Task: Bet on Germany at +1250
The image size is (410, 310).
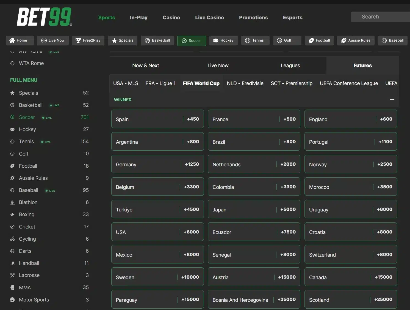Action: (x=157, y=164)
